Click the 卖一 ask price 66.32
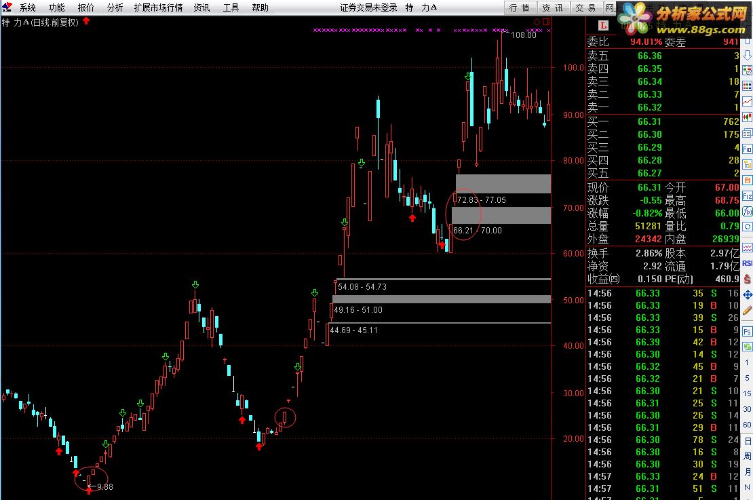The width and height of the screenshot is (753, 500). (x=650, y=108)
